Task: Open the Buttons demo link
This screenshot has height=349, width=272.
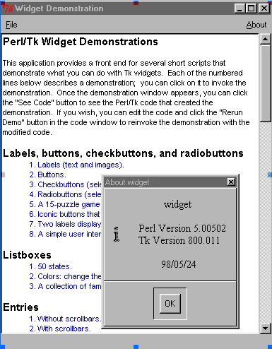Action: pyautogui.click(x=47, y=174)
